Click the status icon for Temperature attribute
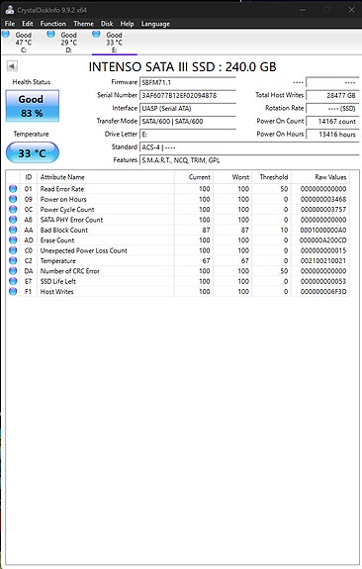Image resolution: width=362 pixels, height=569 pixels. pyautogui.click(x=13, y=260)
